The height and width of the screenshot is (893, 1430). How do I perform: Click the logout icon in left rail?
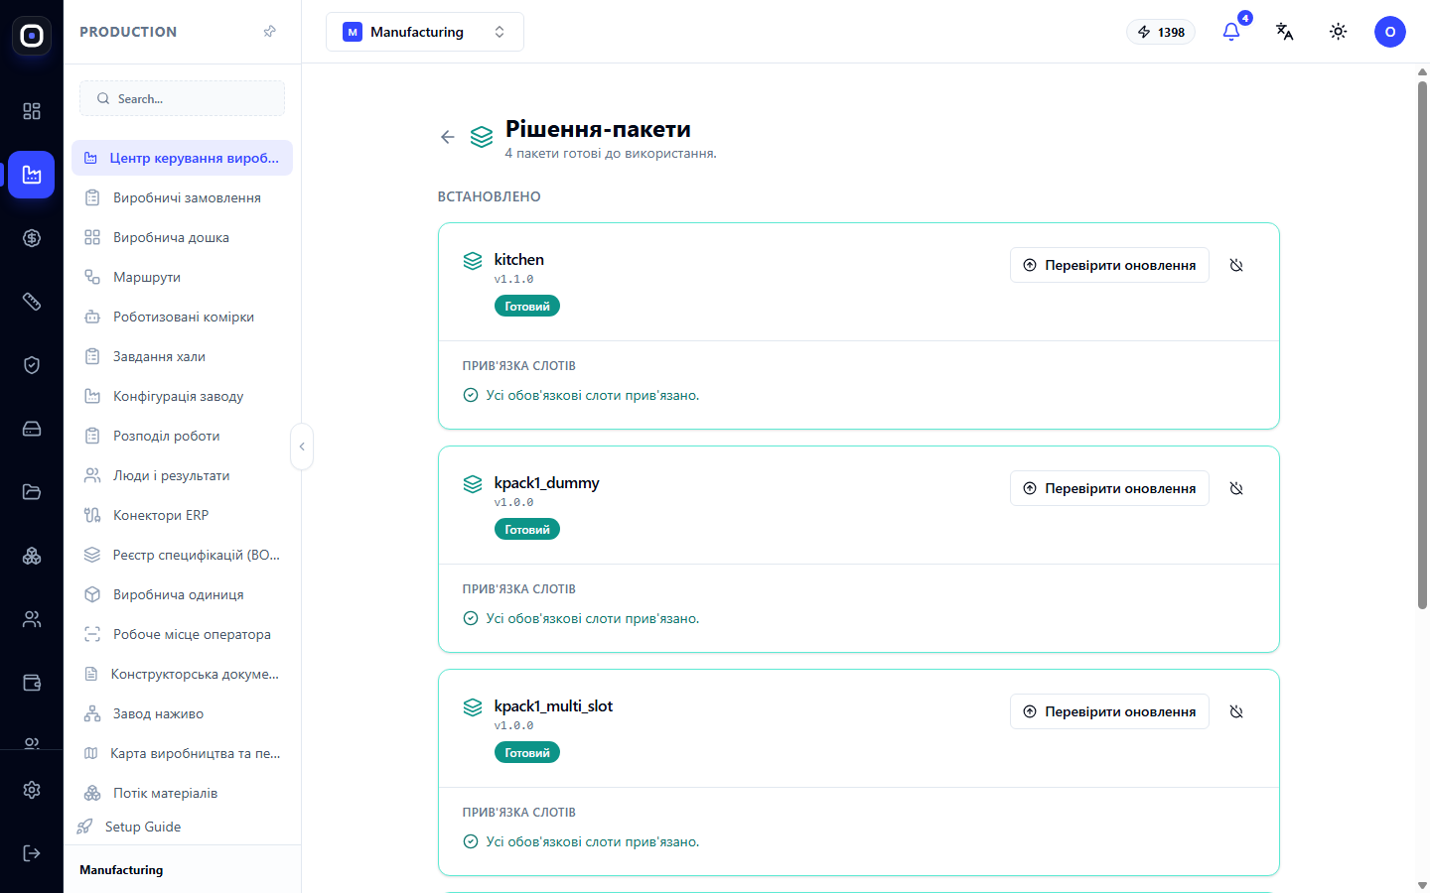32,853
